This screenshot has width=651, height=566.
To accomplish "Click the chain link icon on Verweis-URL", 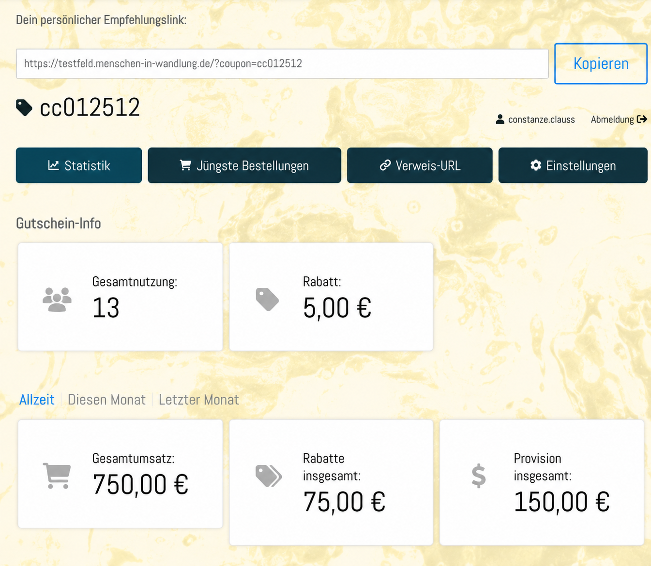I will point(385,165).
